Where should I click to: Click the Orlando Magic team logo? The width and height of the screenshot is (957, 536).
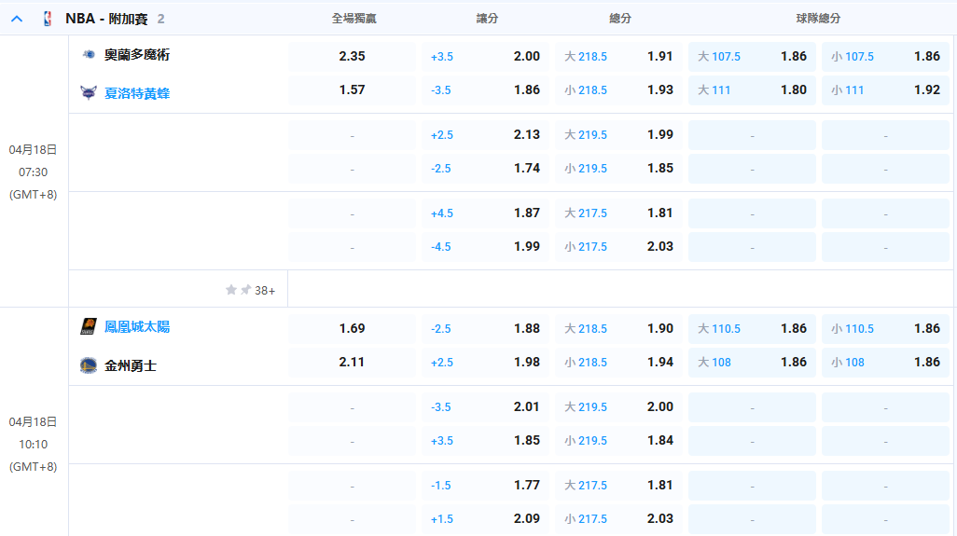click(89, 55)
